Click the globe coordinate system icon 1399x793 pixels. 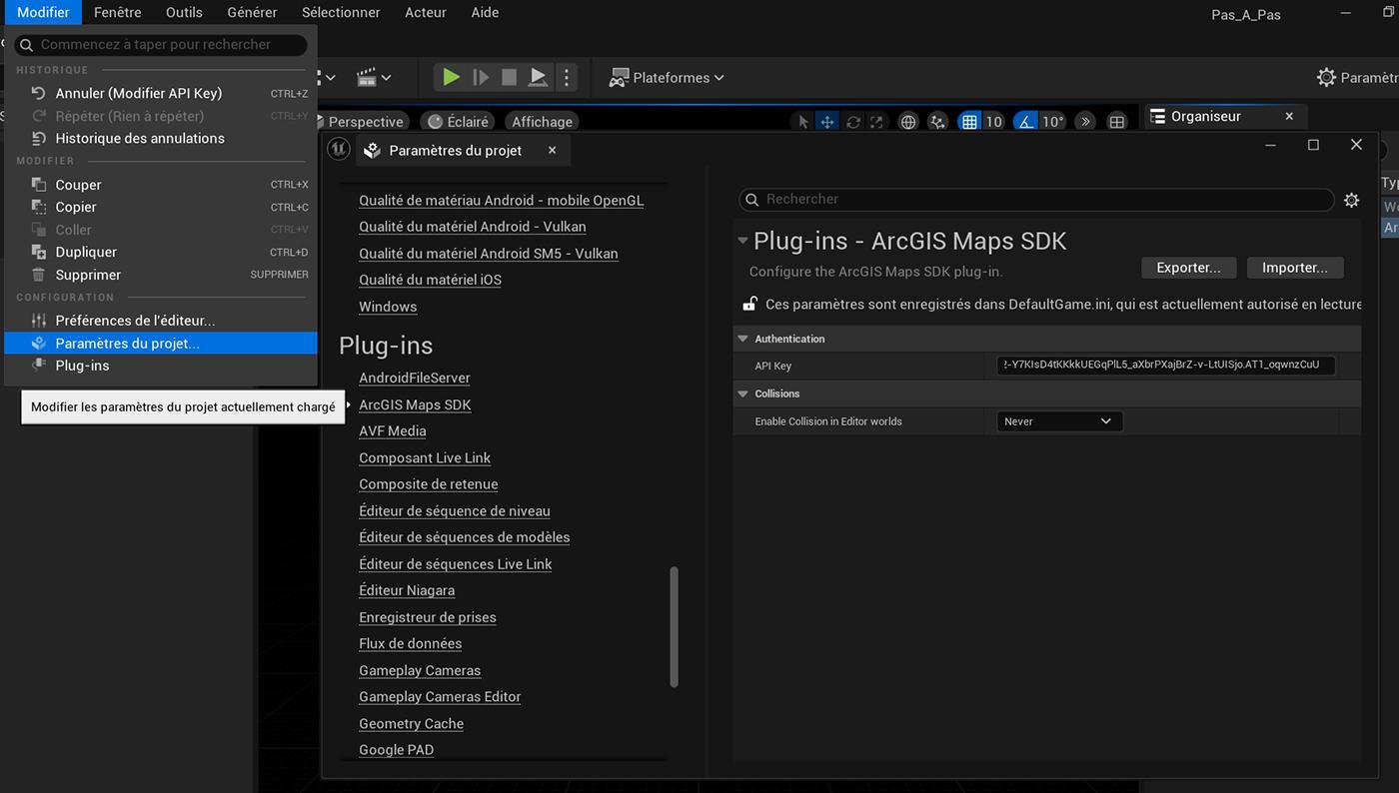[908, 122]
